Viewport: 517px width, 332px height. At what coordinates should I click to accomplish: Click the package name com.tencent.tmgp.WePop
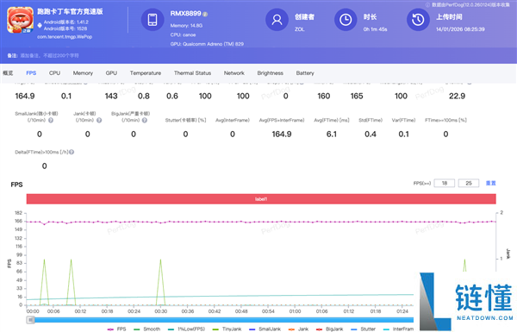(x=65, y=36)
